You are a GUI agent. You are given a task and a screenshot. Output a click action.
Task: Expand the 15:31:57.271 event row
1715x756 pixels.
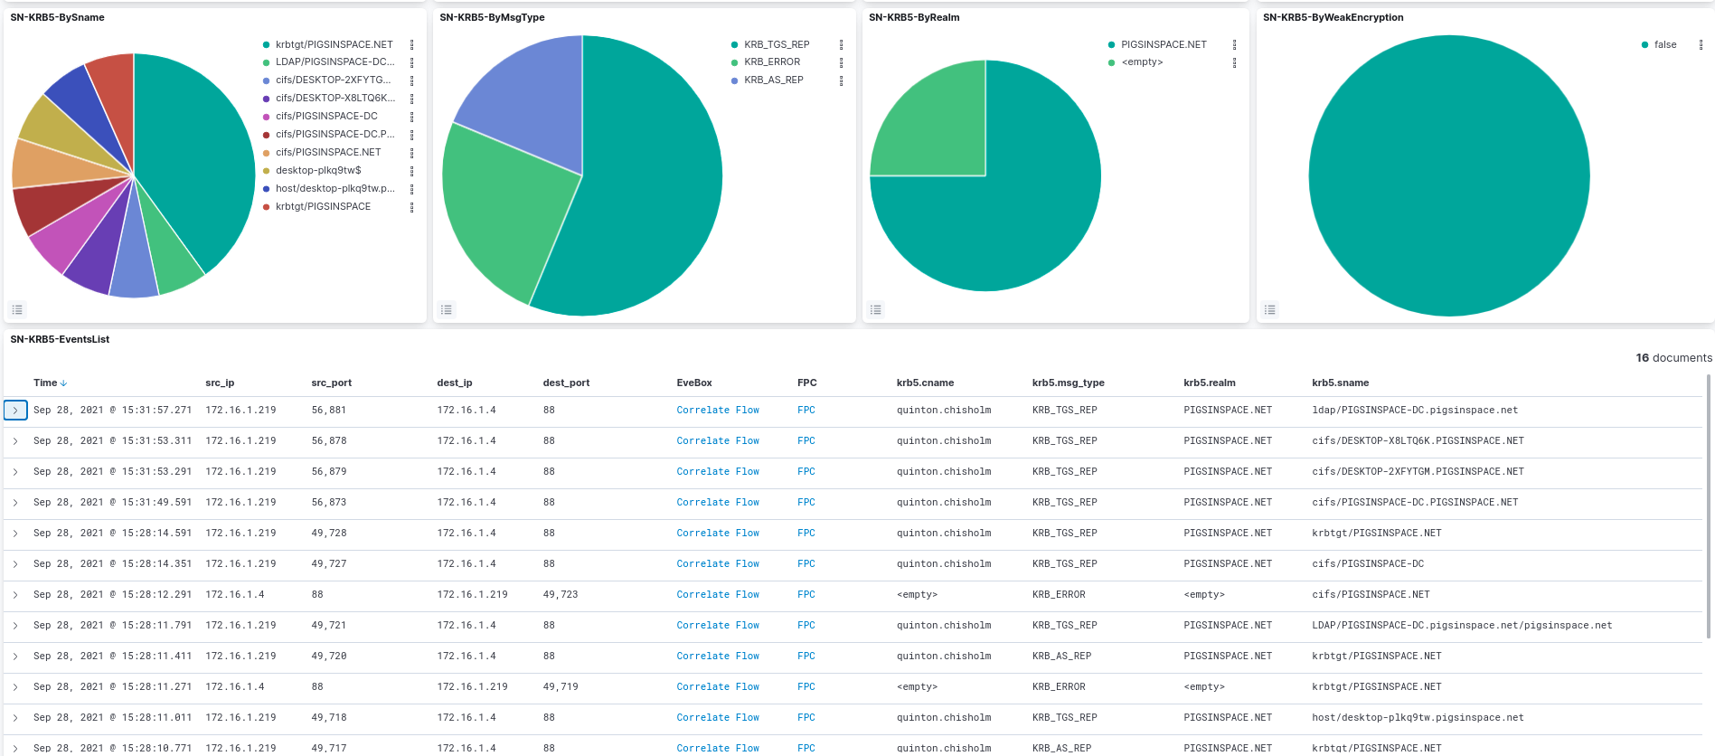(15, 411)
